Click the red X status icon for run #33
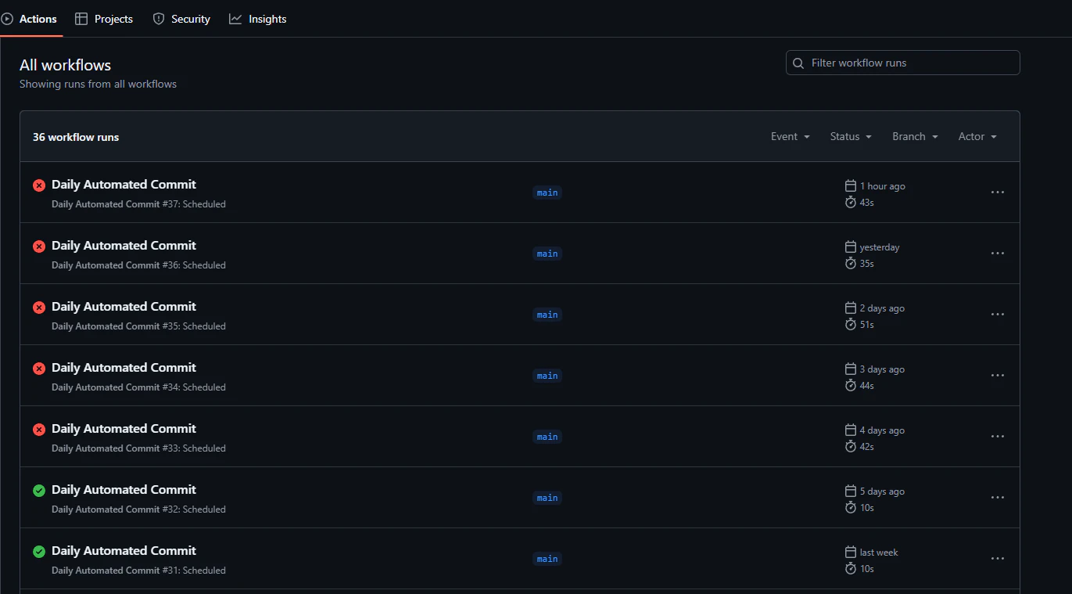 [39, 430]
